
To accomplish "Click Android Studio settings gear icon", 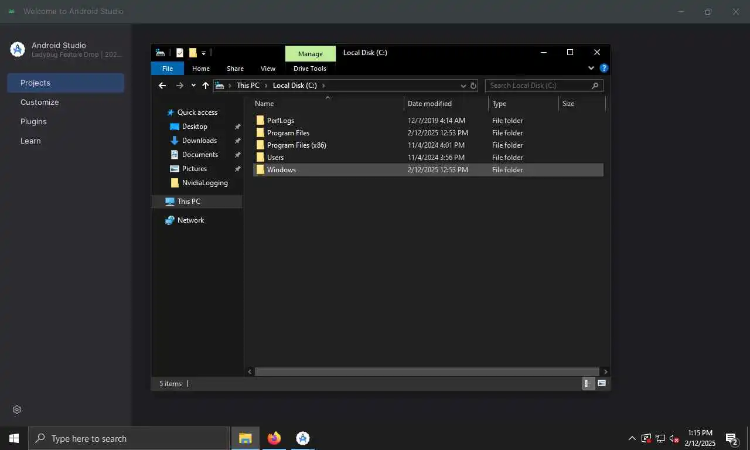I will (x=17, y=410).
